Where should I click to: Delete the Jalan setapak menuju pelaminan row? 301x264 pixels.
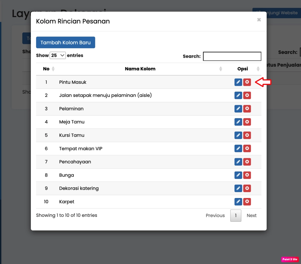click(x=247, y=95)
